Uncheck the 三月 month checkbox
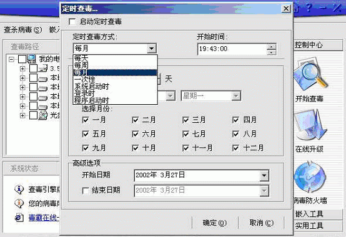Viewport: 346px width, 237px height. [185, 120]
